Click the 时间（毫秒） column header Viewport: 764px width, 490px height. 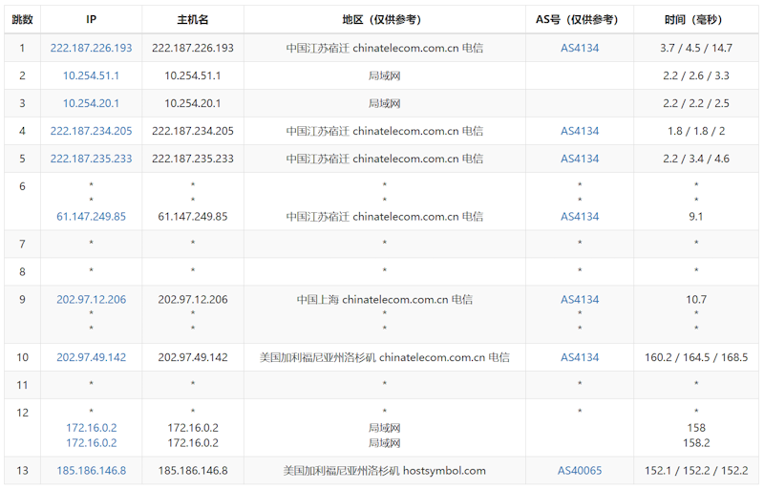(x=696, y=19)
